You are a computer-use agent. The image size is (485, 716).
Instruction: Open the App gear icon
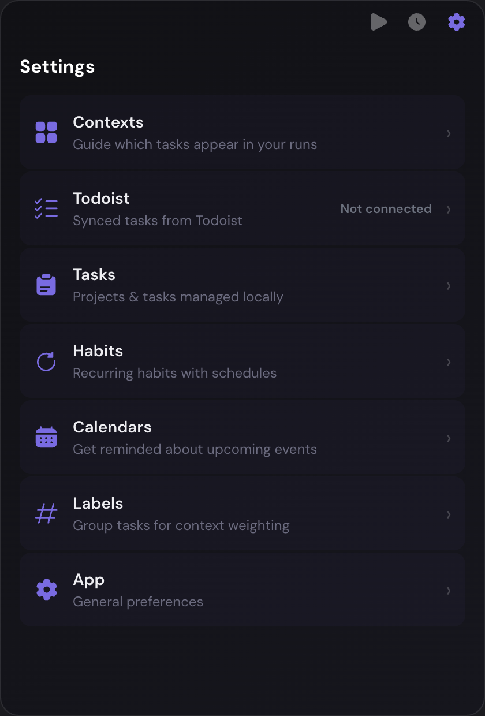pyautogui.click(x=46, y=590)
